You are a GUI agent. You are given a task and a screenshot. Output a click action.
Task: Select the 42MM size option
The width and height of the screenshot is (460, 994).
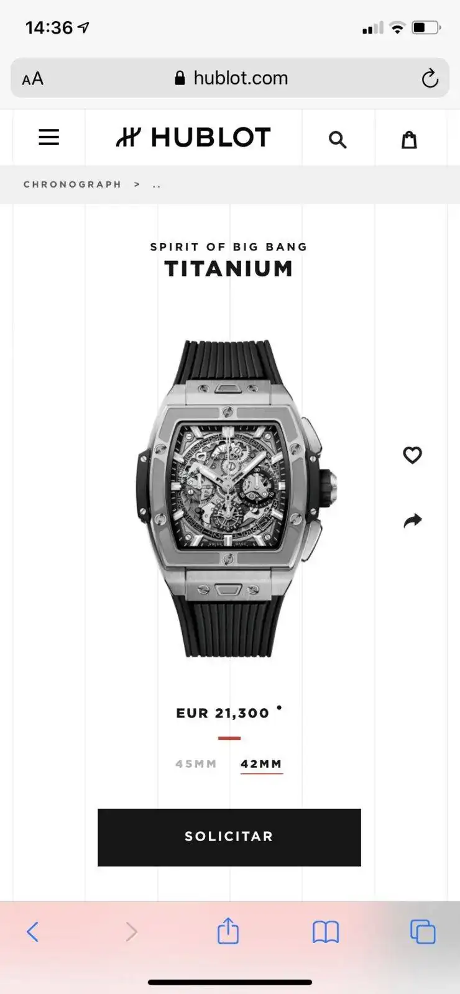262,764
